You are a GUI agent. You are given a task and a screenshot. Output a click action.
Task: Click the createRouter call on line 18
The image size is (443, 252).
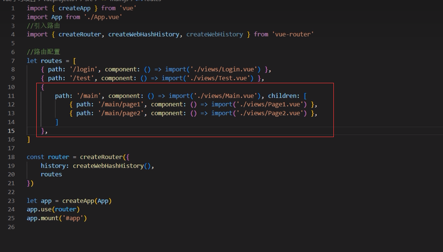tap(101, 157)
